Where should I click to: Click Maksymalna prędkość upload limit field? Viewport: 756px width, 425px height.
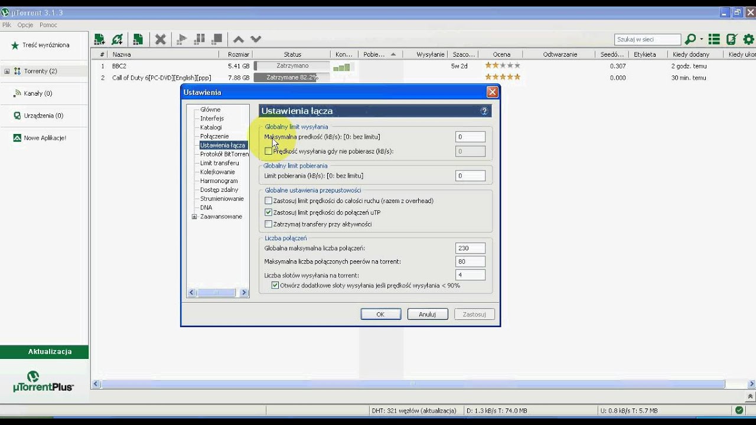click(470, 137)
